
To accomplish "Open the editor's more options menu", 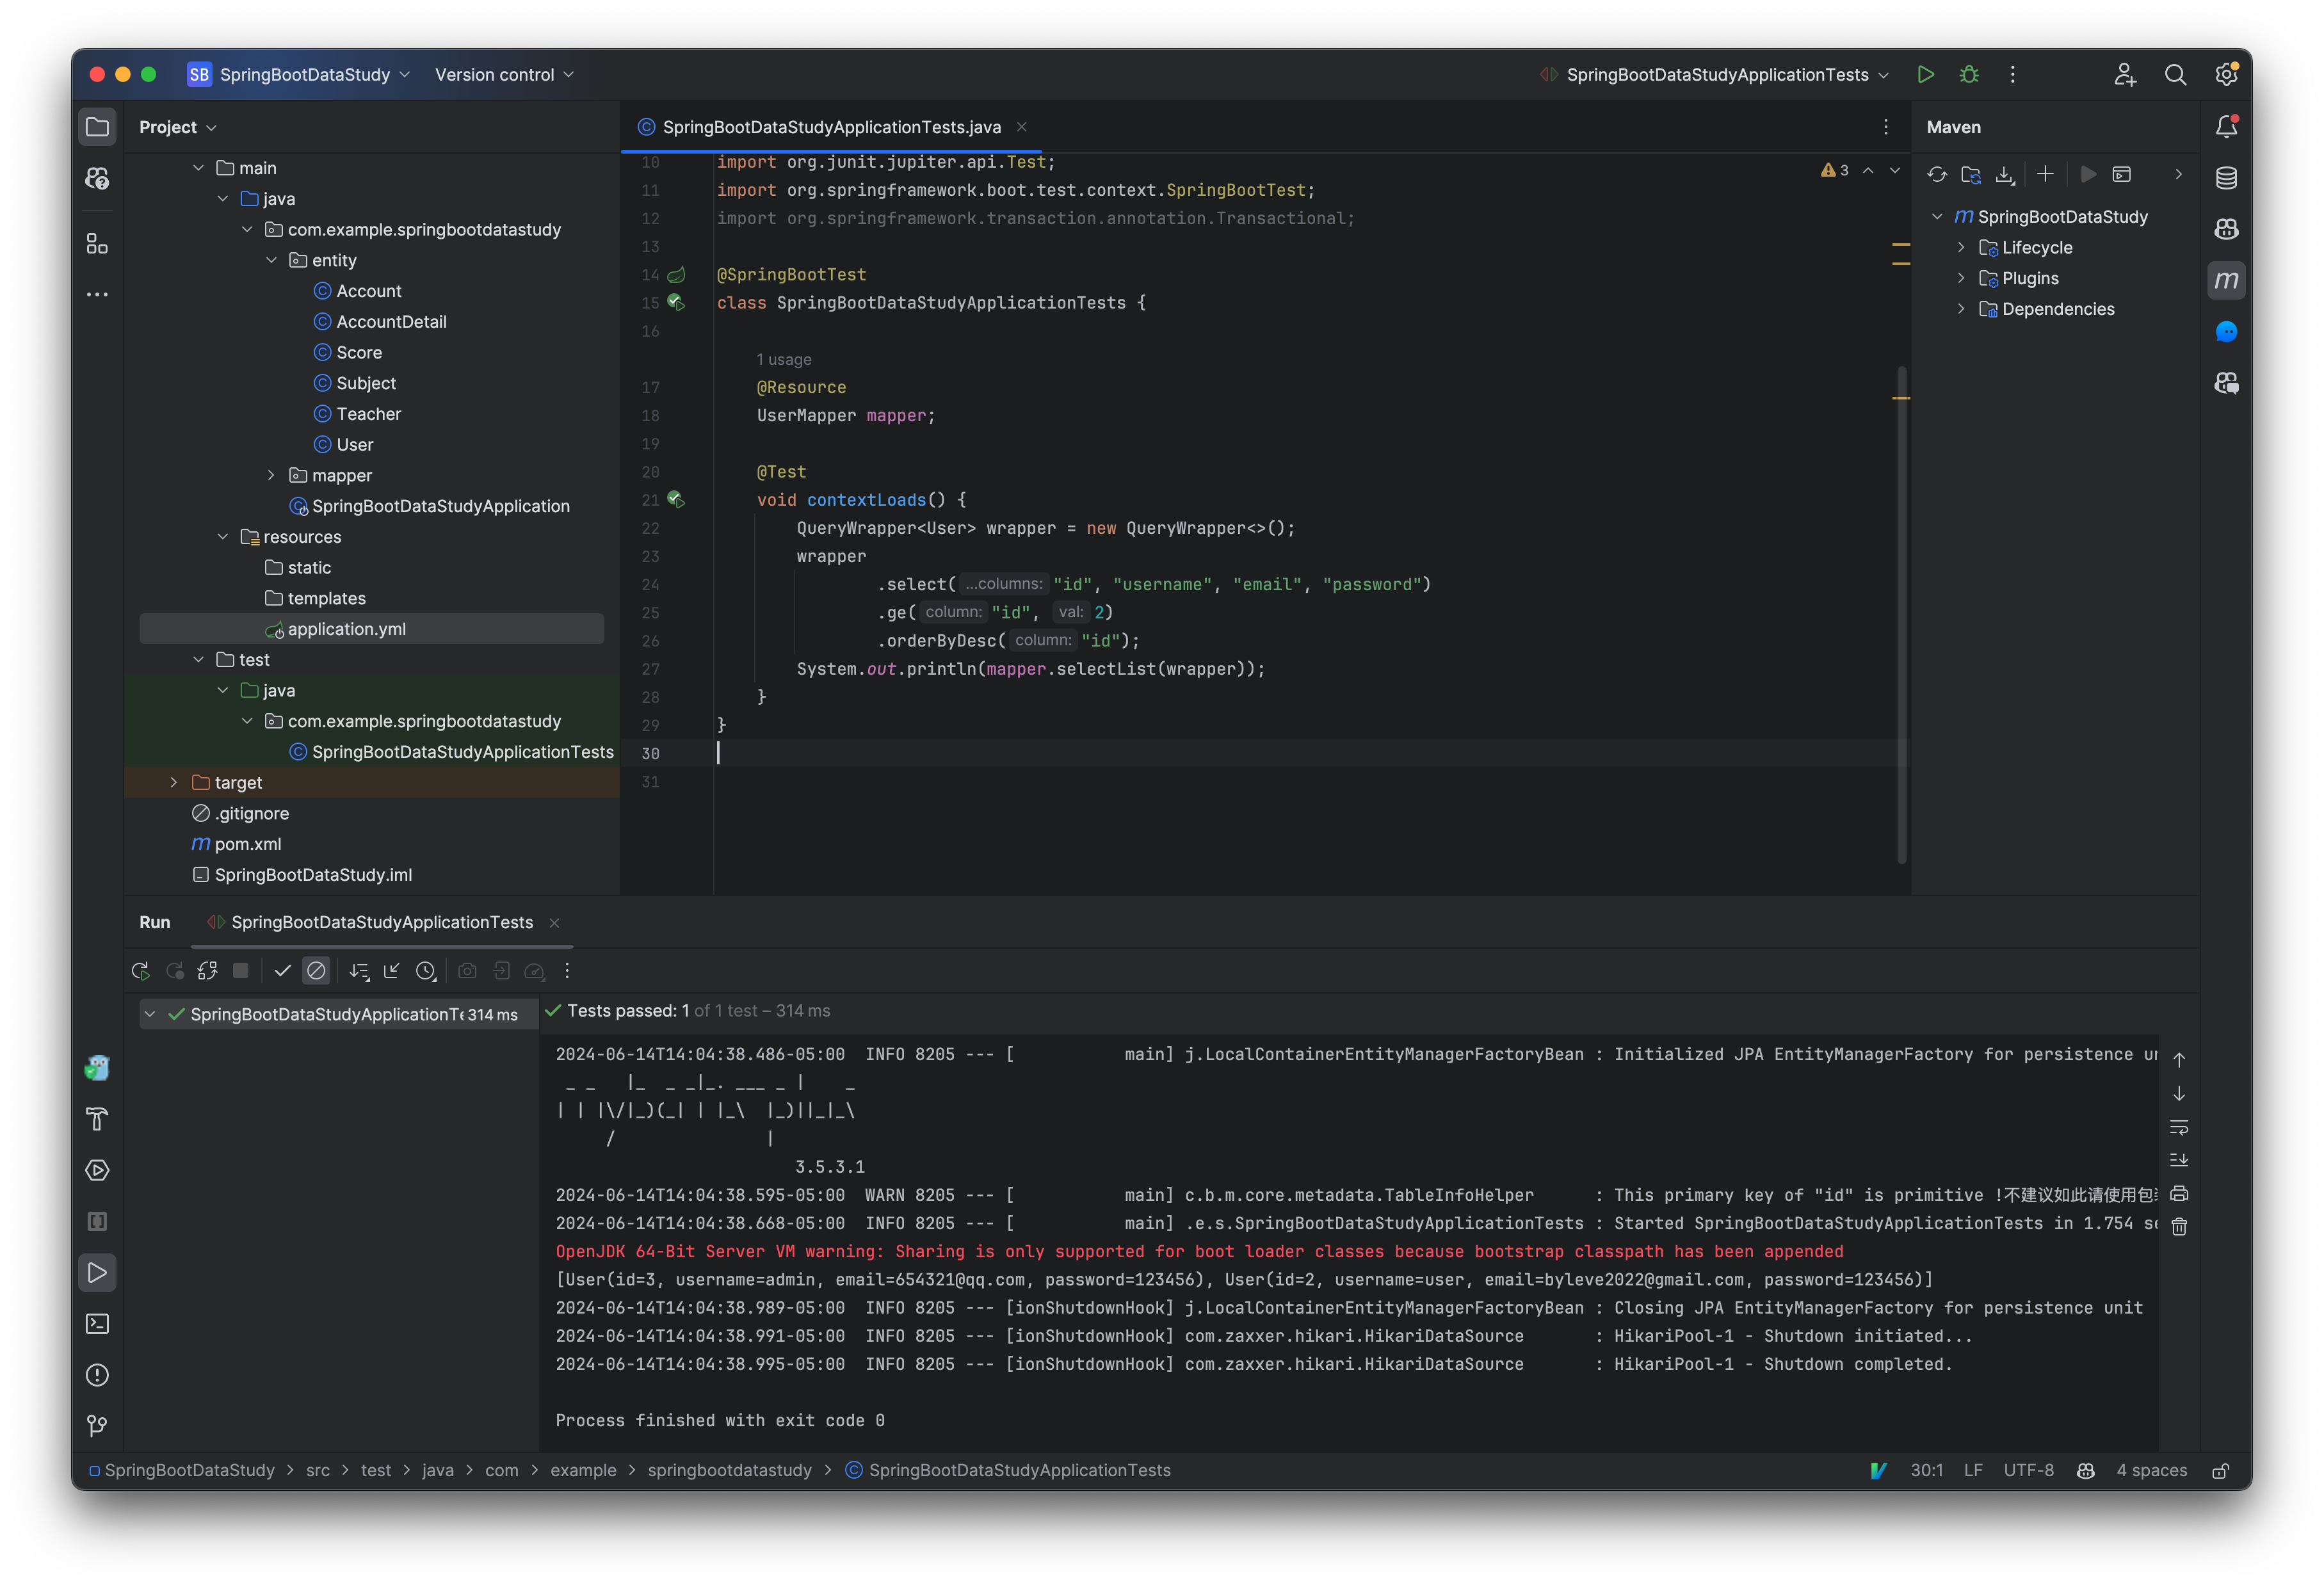I will [x=1885, y=127].
